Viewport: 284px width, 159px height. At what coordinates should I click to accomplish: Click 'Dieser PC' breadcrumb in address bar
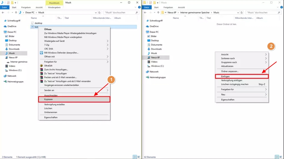[x=29, y=13]
